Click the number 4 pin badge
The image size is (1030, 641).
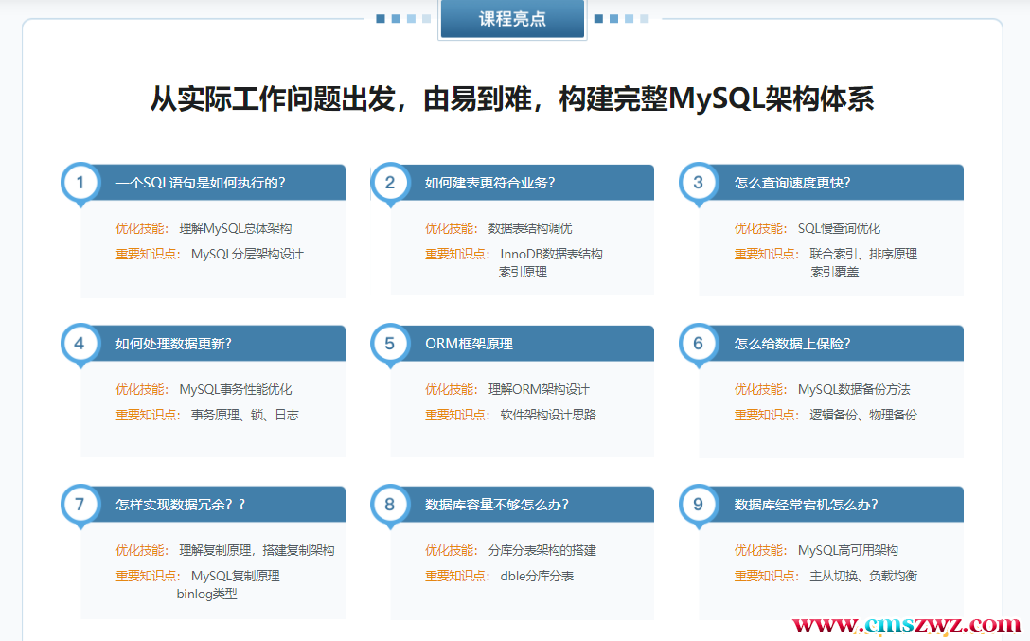(x=80, y=344)
